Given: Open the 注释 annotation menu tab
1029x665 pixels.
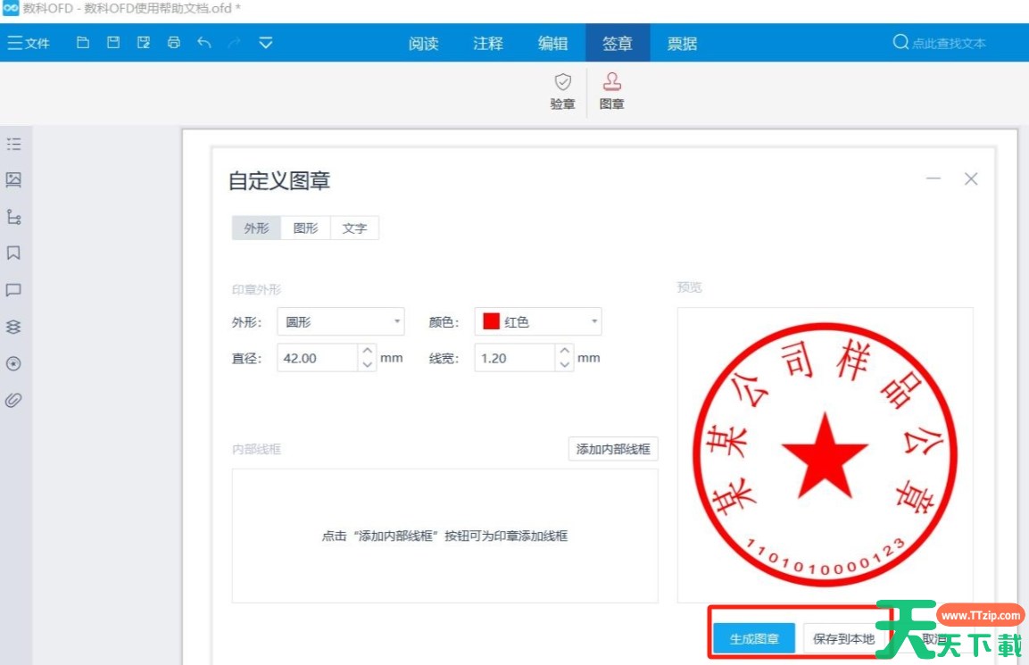Looking at the screenshot, I should [488, 43].
